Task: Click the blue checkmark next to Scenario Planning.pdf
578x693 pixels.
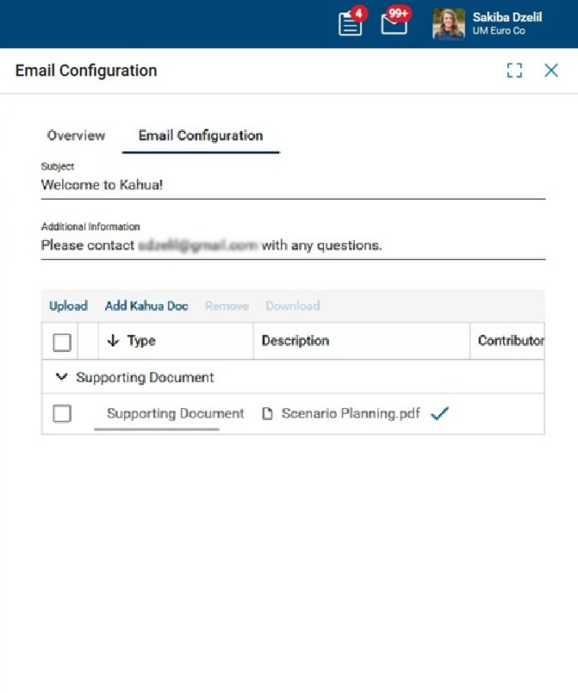Action: [x=439, y=413]
